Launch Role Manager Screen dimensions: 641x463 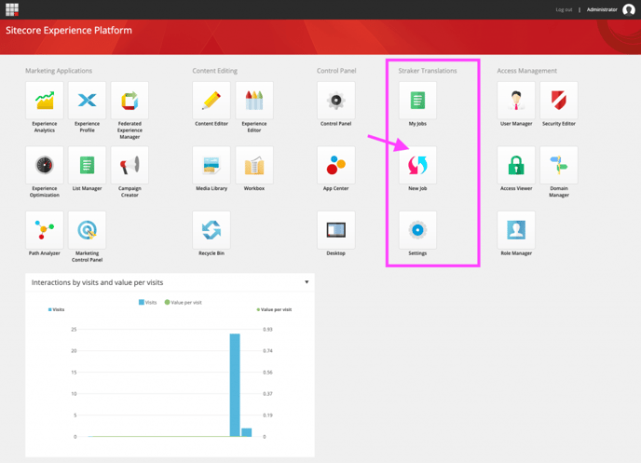pos(516,230)
